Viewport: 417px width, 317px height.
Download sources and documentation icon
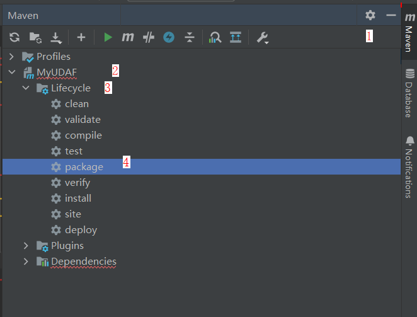[56, 38]
